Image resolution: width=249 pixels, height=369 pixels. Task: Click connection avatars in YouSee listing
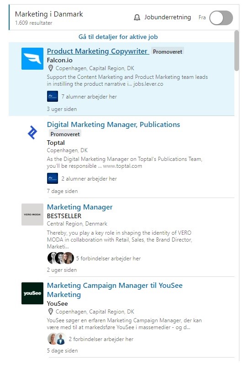(x=57, y=339)
